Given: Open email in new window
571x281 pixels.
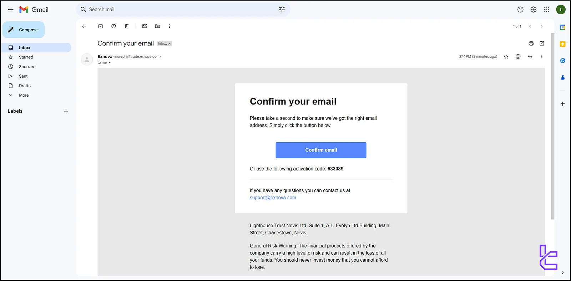Looking at the screenshot, I should (x=542, y=43).
